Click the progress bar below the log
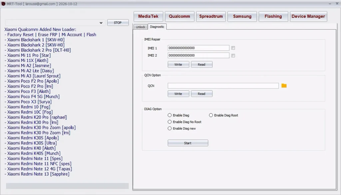341x195 pixels. [67, 186]
